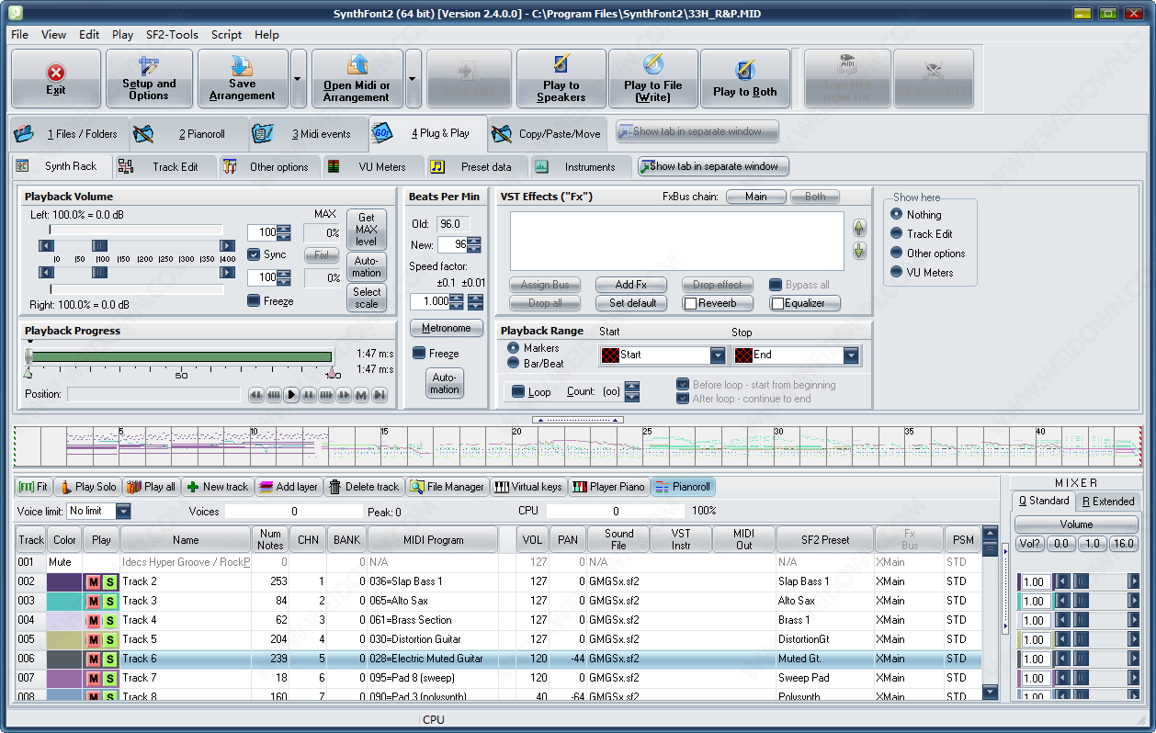
Task: Enable the Equalizer checkbox
Action: coord(777,303)
